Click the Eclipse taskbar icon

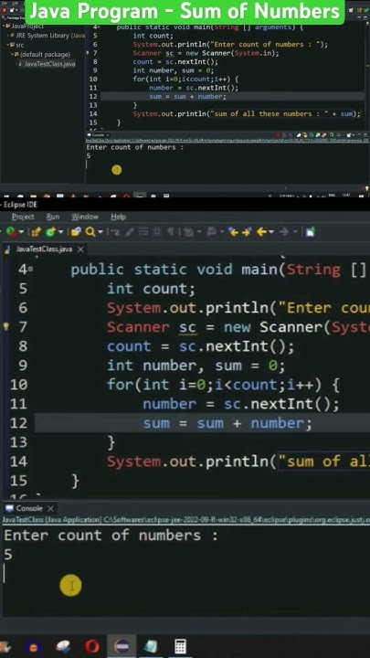(x=122, y=646)
